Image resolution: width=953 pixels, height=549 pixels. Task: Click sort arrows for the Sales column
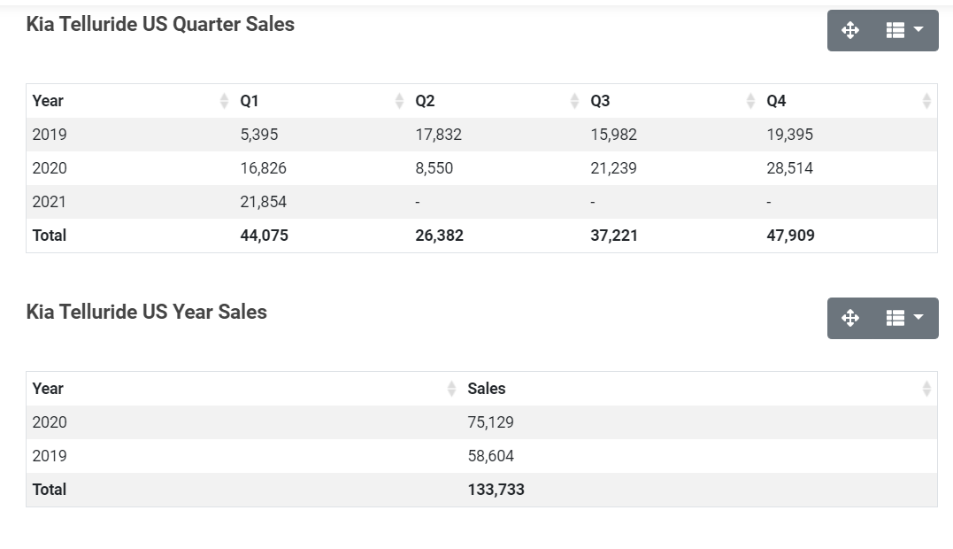(926, 389)
